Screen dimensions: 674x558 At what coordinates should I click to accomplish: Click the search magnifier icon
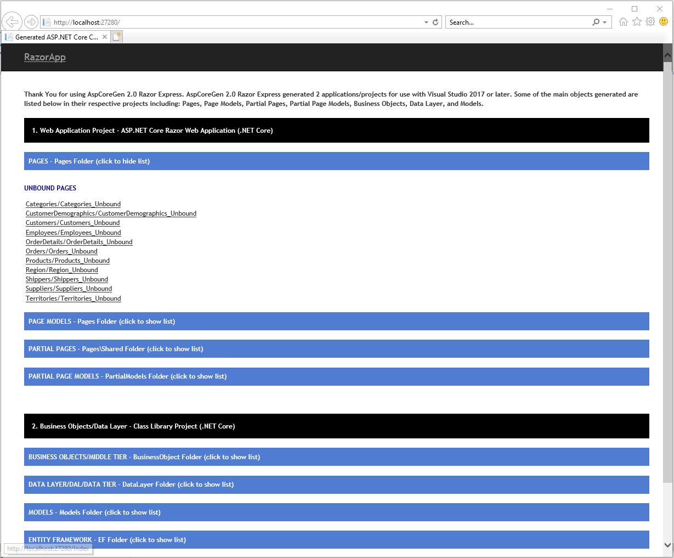[x=596, y=22]
